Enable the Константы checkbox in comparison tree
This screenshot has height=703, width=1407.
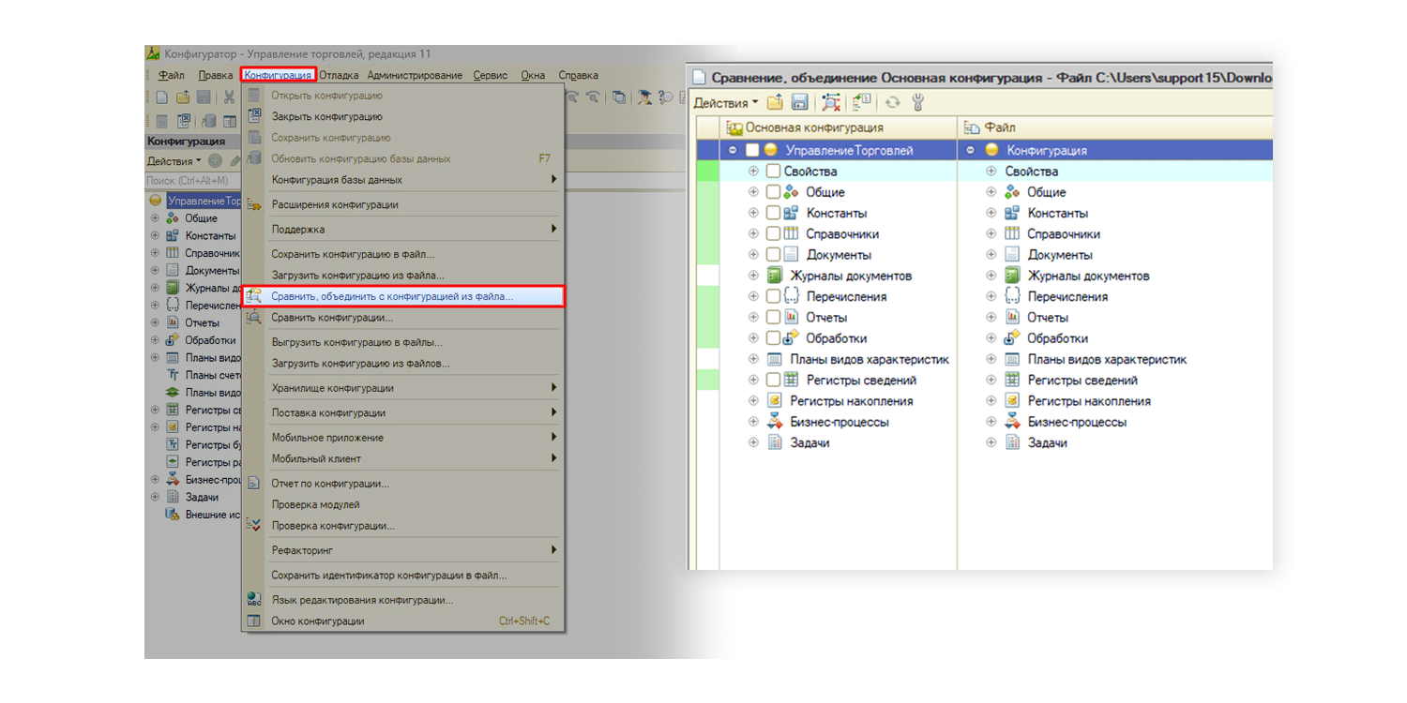pyautogui.click(x=773, y=214)
